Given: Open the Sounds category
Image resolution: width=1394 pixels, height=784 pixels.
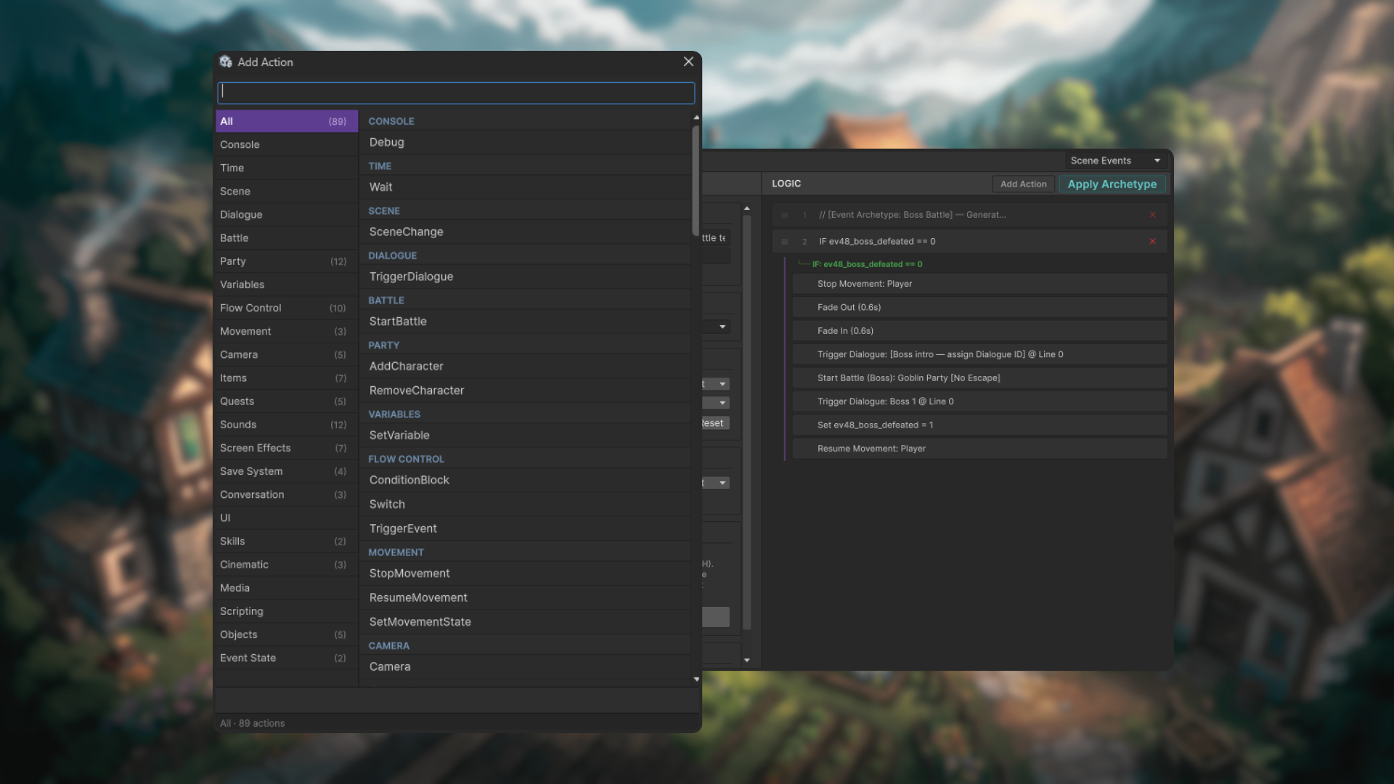Looking at the screenshot, I should 287,425.
